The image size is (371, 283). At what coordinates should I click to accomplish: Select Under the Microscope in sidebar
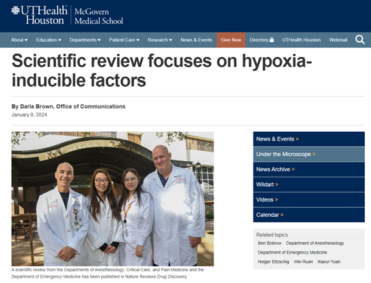point(286,154)
